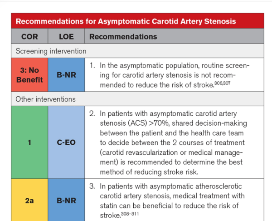Screen dimensions: 272x221
Task: Select the LOE column header
Action: (x=65, y=36)
